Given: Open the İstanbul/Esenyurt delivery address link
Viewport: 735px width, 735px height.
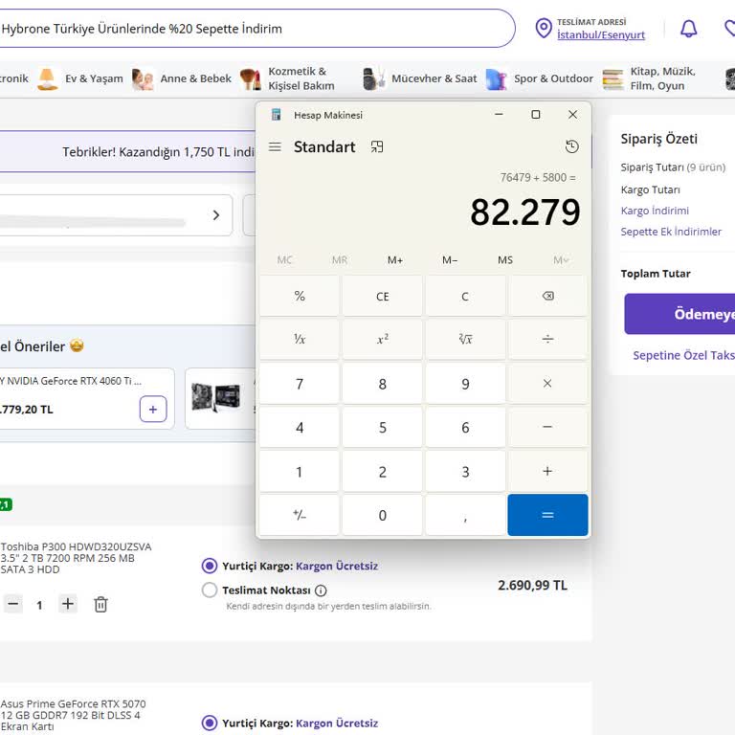Looking at the screenshot, I should click(600, 34).
